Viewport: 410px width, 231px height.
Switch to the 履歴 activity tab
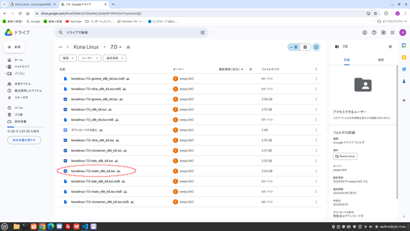(x=381, y=60)
